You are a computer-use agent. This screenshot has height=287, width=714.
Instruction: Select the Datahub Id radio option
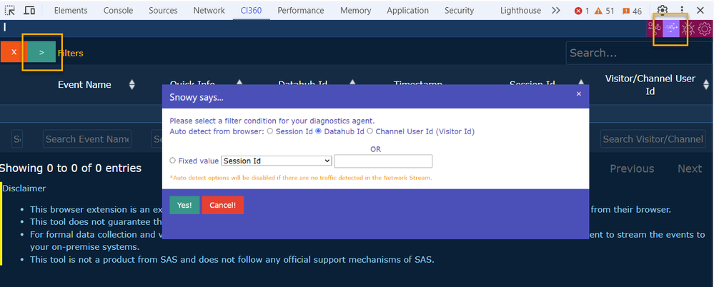319,131
